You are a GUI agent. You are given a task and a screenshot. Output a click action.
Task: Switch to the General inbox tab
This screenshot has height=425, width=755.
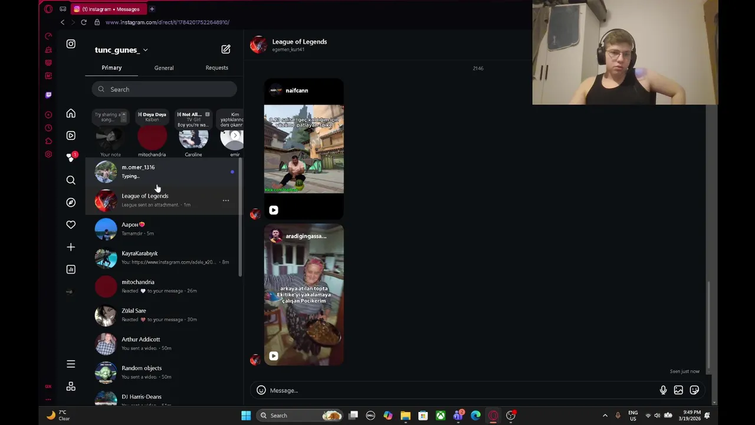point(164,68)
